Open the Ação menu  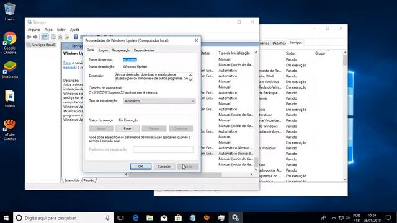click(48, 30)
